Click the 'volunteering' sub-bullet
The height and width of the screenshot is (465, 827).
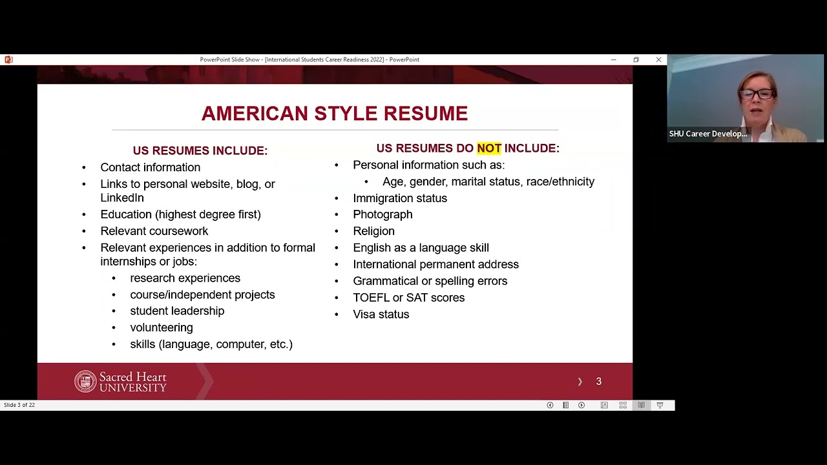click(x=161, y=327)
